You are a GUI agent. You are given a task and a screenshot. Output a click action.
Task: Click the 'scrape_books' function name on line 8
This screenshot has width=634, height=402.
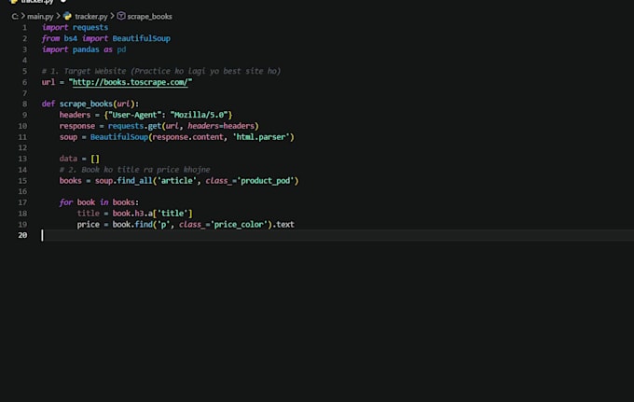[x=86, y=104]
